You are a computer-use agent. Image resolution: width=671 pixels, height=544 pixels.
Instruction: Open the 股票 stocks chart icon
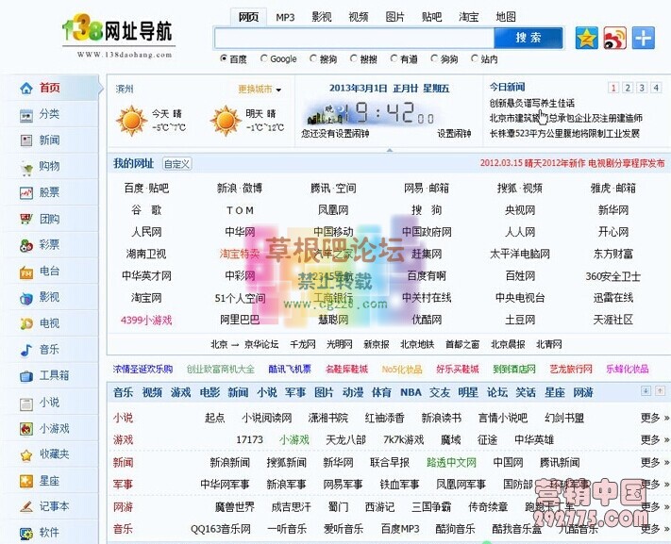tap(26, 193)
